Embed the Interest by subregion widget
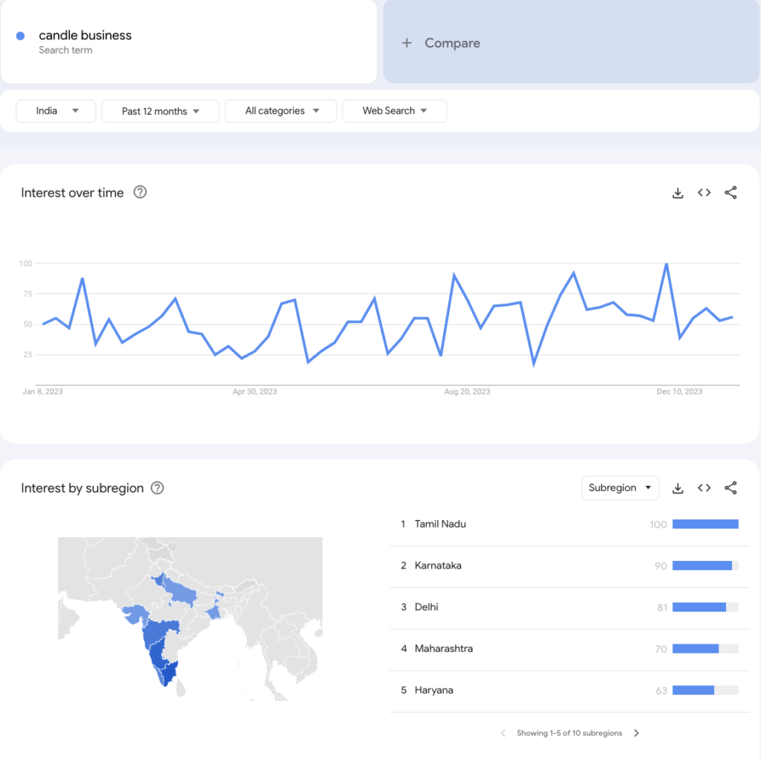761x762 pixels. [x=704, y=488]
